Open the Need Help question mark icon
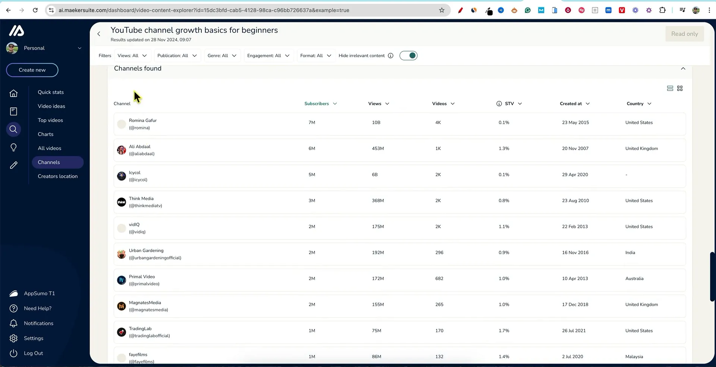The height and width of the screenshot is (367, 716). tap(13, 308)
